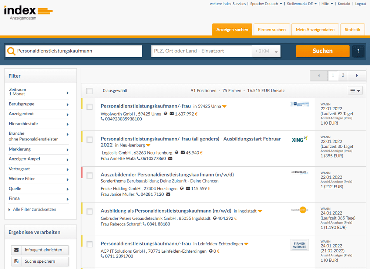Open XING source logo
This screenshot has height=269, width=370.
pyautogui.click(x=300, y=139)
